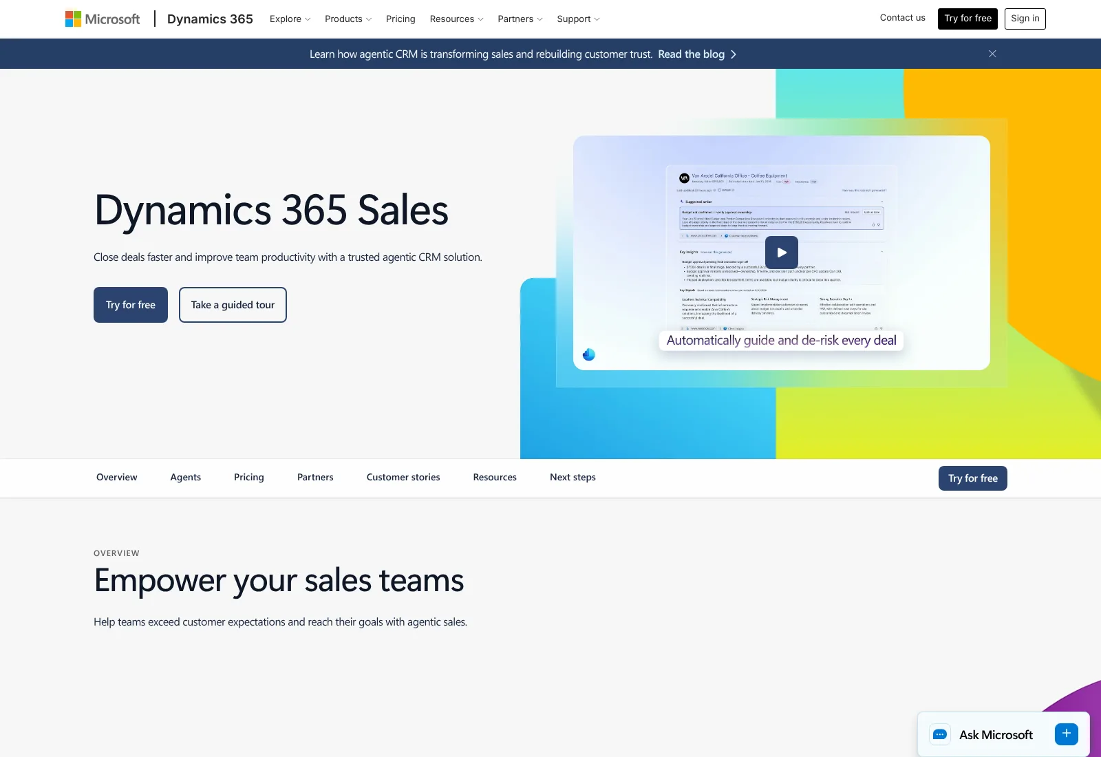Viewport: 1101px width, 757px height.
Task: Jump to Partners in the section navigation bar
Action: pyautogui.click(x=315, y=477)
